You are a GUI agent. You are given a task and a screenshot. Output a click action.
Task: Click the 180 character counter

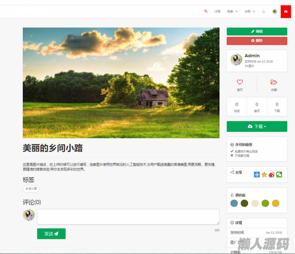point(217,230)
